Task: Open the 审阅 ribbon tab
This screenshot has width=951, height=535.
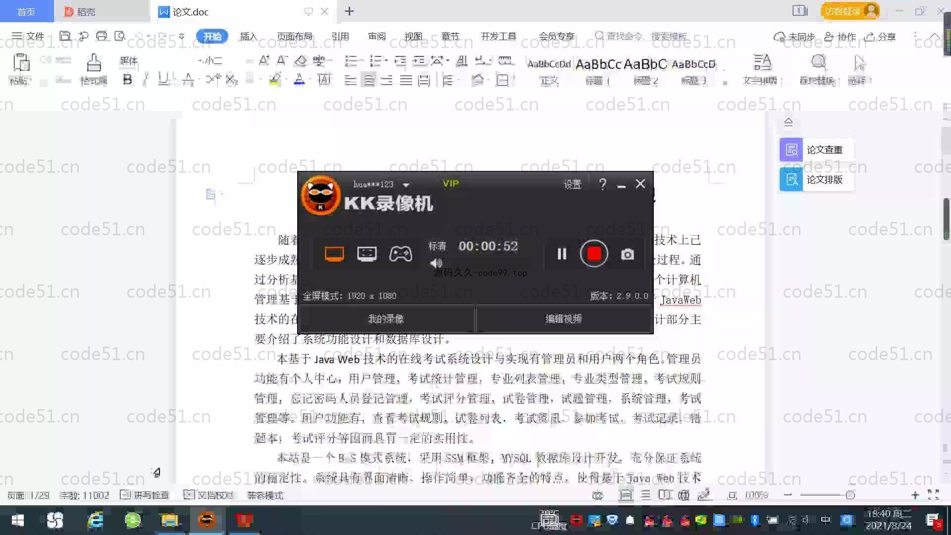Action: pyautogui.click(x=377, y=36)
